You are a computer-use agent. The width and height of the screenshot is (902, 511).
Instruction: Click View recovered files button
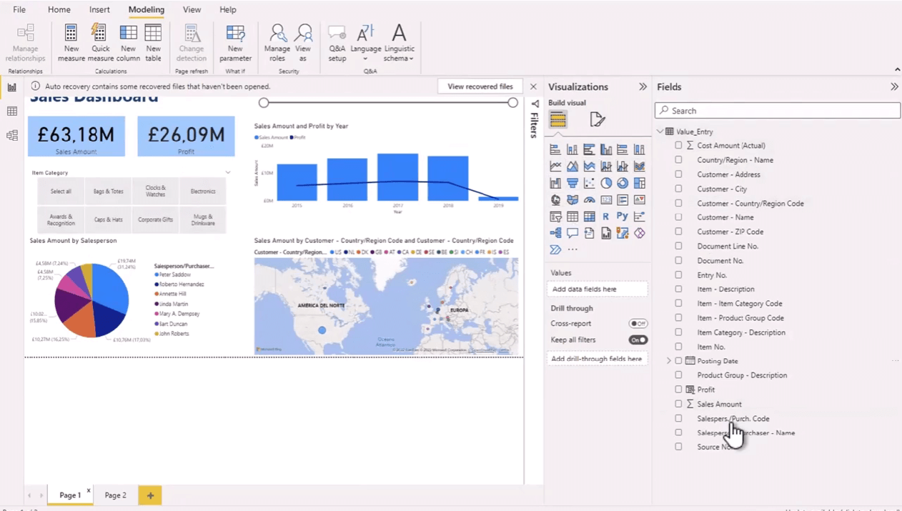[x=480, y=86]
